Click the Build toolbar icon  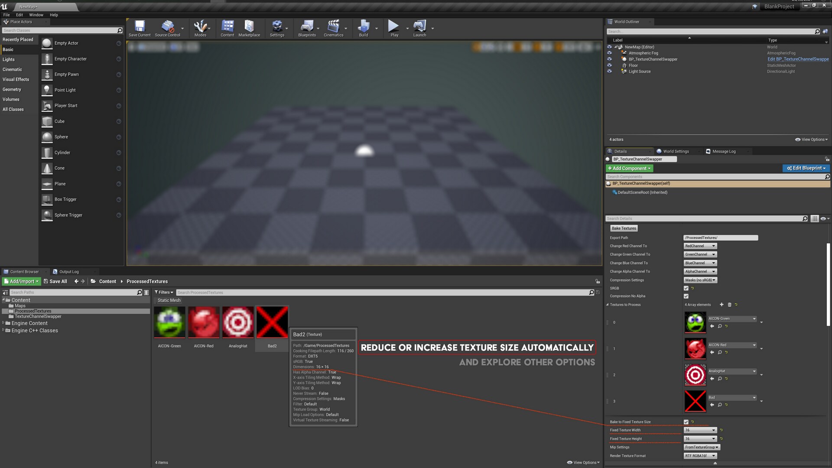[x=363, y=27]
